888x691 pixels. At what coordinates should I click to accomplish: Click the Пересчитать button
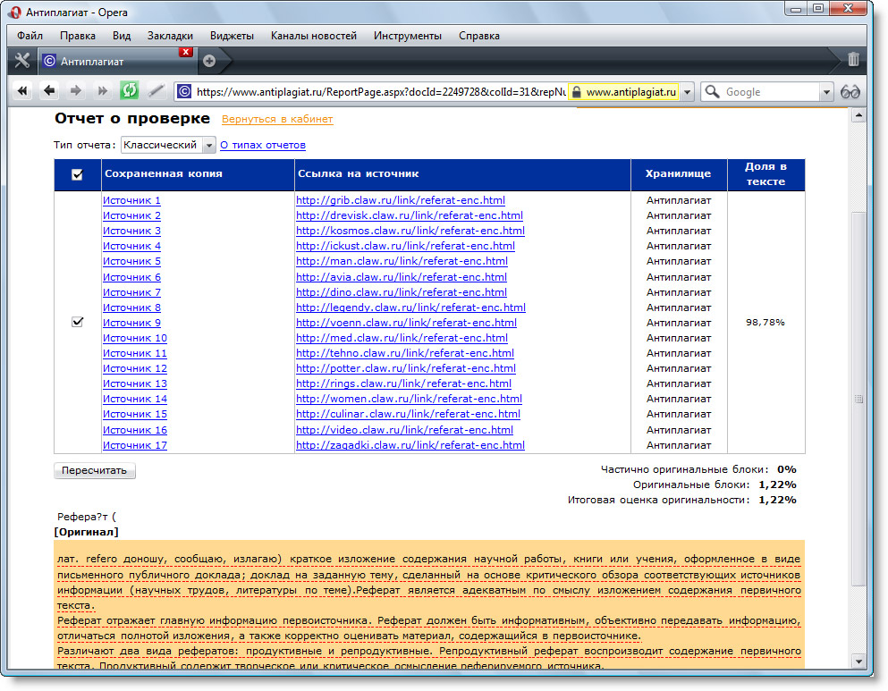(95, 470)
